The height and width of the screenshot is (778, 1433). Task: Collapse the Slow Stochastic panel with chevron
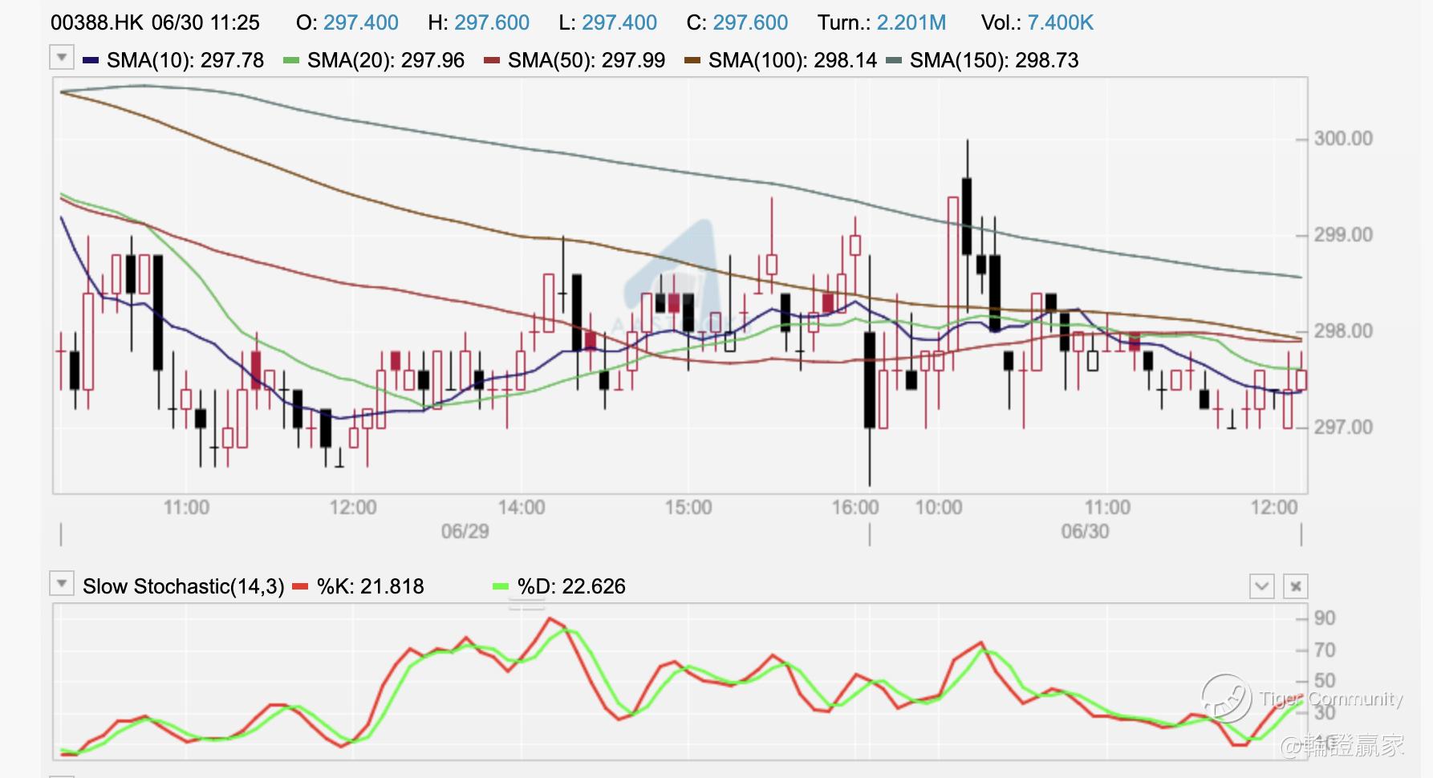pos(1262,586)
